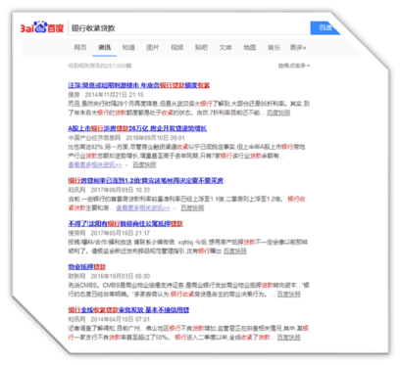Open 百度快照 for the 沈阳 result
This screenshot has height=365, width=400.
235,251
